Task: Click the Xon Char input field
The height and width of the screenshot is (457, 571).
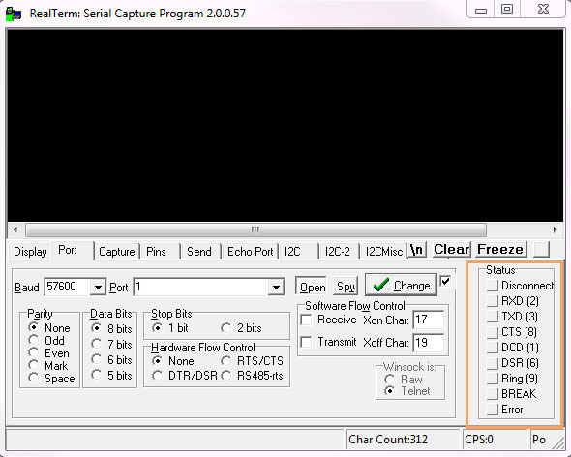Action: pos(428,320)
